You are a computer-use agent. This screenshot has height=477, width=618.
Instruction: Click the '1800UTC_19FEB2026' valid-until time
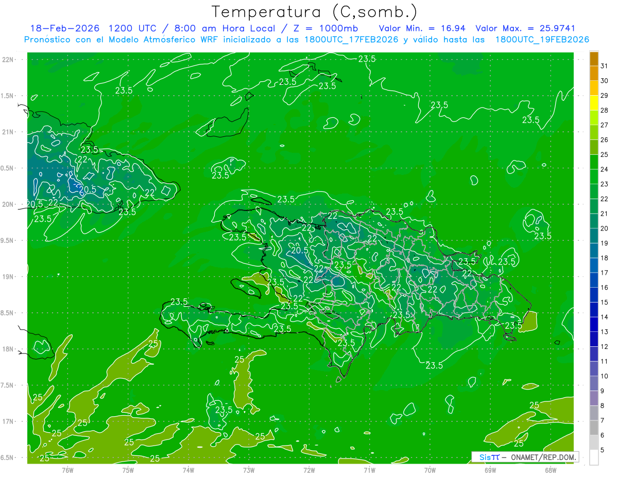coord(542,40)
